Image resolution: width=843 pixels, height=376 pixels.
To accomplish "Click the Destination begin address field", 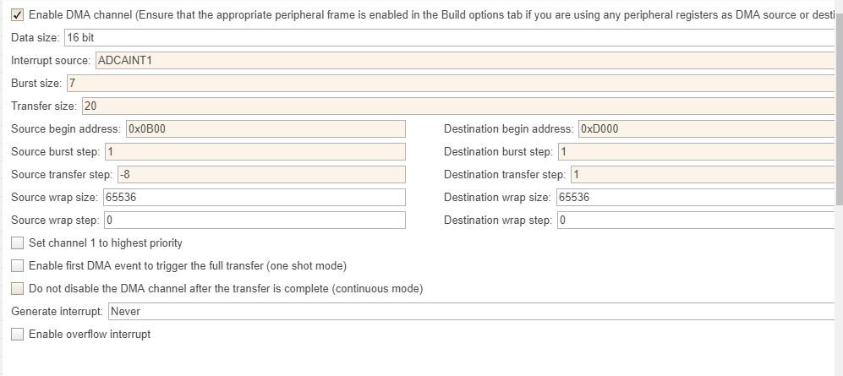I will (x=706, y=129).
